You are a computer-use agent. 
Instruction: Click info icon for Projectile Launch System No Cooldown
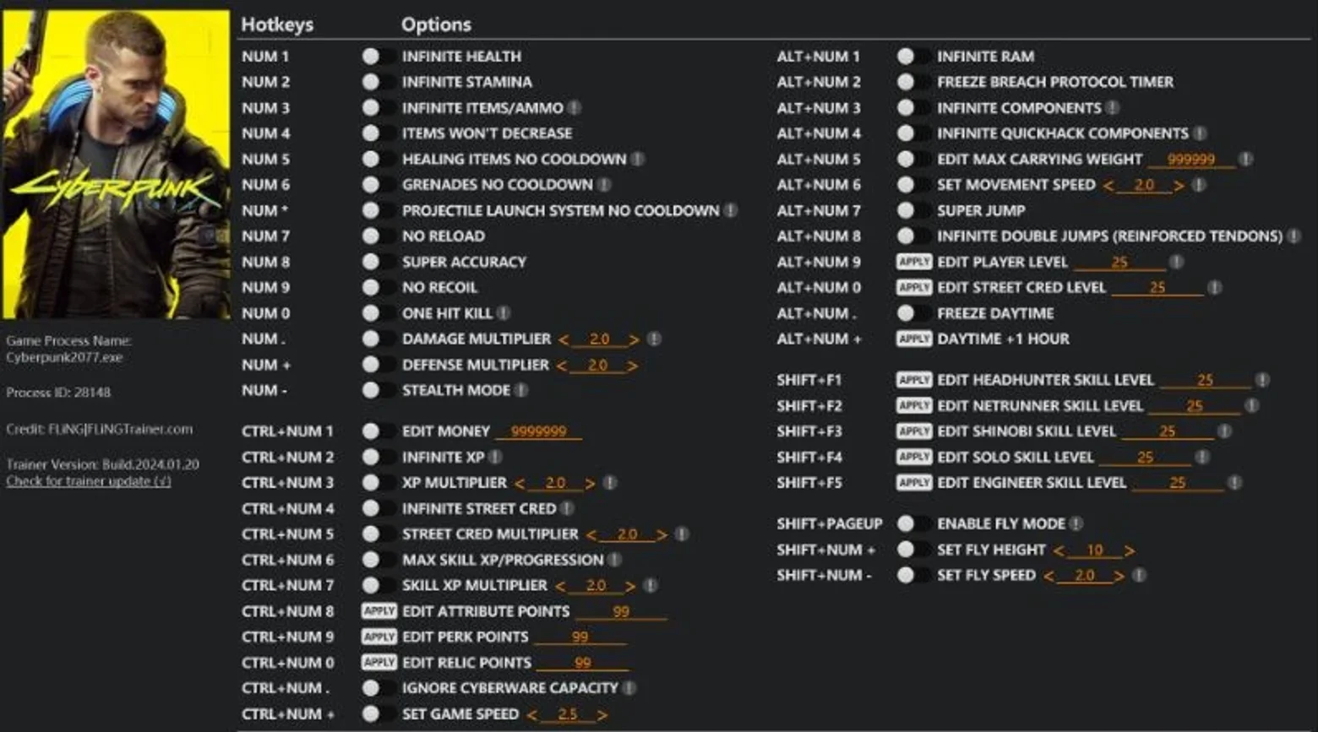coord(731,210)
